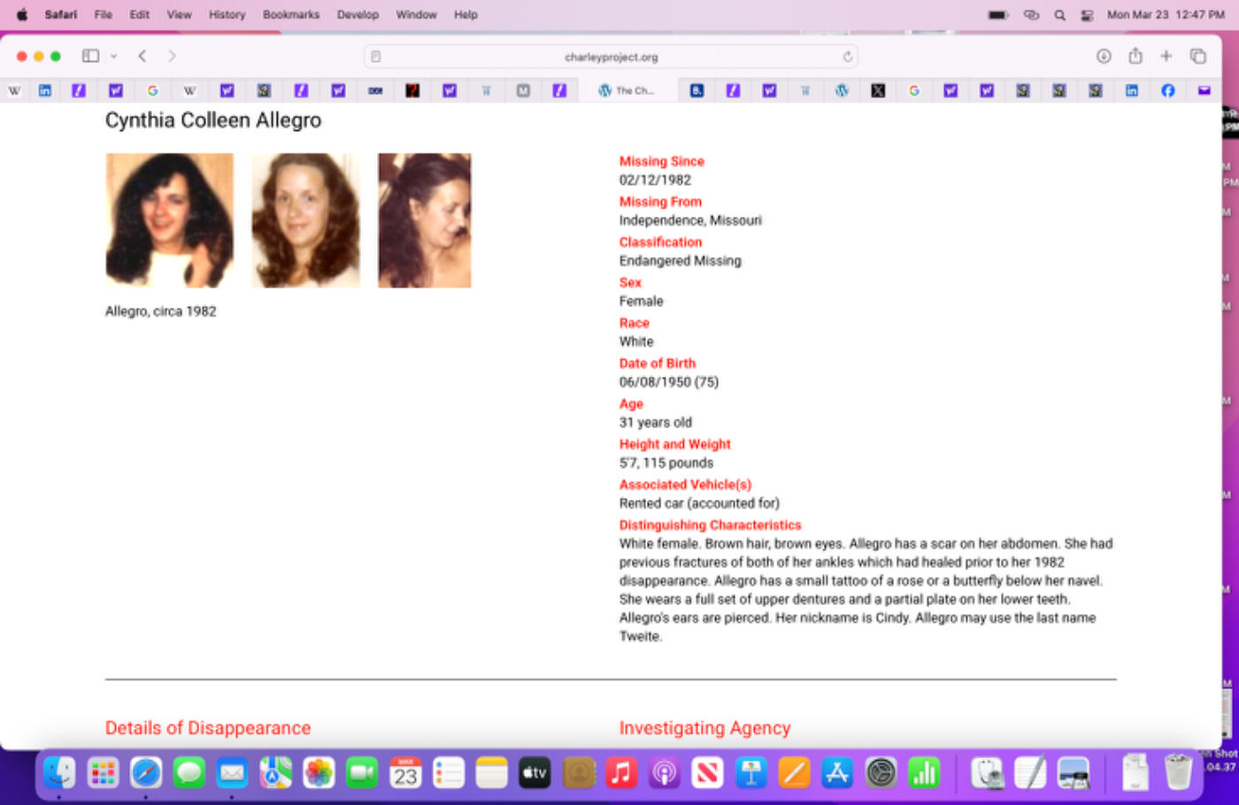Screen dimensions: 1239x805
Task: Open the Safari downloads icon
Action: [1103, 56]
